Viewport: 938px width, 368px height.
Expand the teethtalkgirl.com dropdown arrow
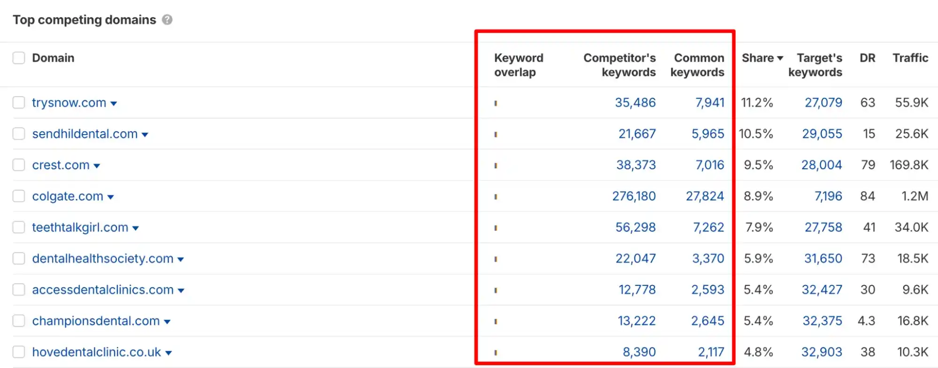point(136,228)
